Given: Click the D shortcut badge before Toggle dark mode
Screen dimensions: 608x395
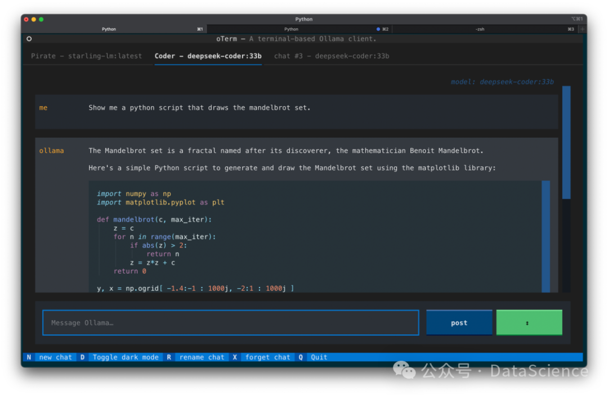Looking at the screenshot, I should coord(82,357).
